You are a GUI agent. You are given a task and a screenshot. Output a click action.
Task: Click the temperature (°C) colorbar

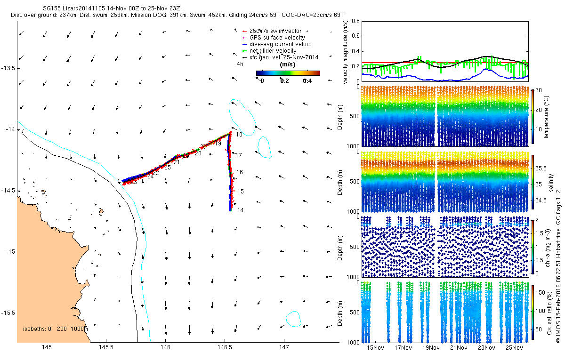click(533, 116)
